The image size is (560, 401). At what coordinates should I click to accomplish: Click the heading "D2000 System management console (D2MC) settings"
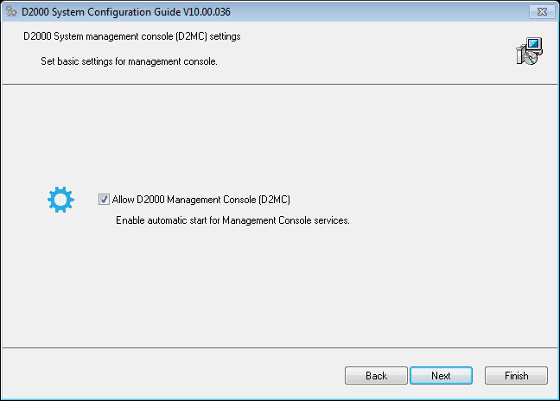click(x=131, y=37)
